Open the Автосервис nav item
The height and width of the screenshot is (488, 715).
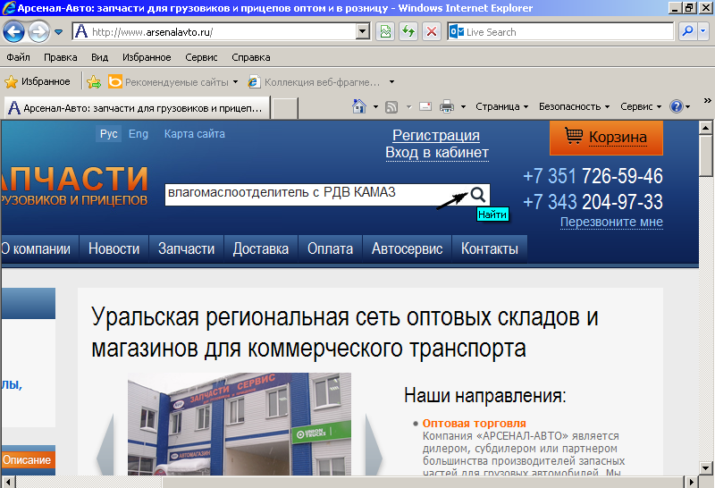tap(407, 248)
